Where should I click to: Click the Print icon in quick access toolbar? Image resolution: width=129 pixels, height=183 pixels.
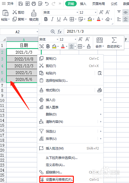pyautogui.click(x=34, y=4)
